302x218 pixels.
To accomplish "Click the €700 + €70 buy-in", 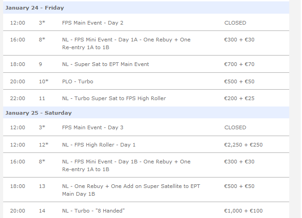I will (x=239, y=64).
